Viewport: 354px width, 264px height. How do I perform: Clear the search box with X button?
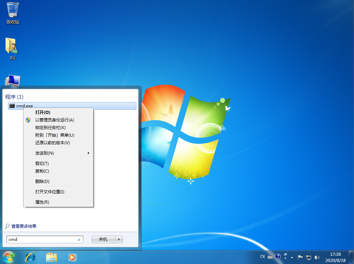tap(79, 239)
